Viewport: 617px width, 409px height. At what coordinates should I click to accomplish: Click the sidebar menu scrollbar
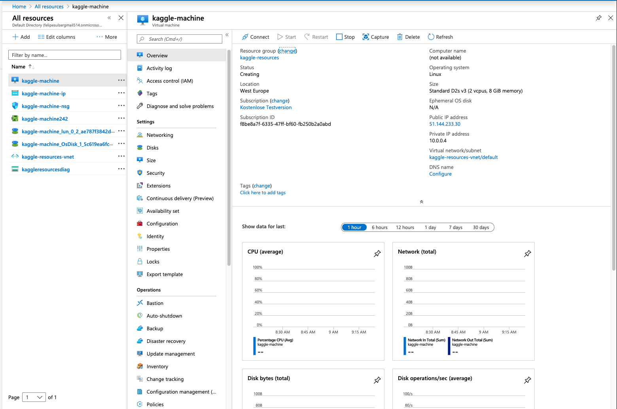229,158
